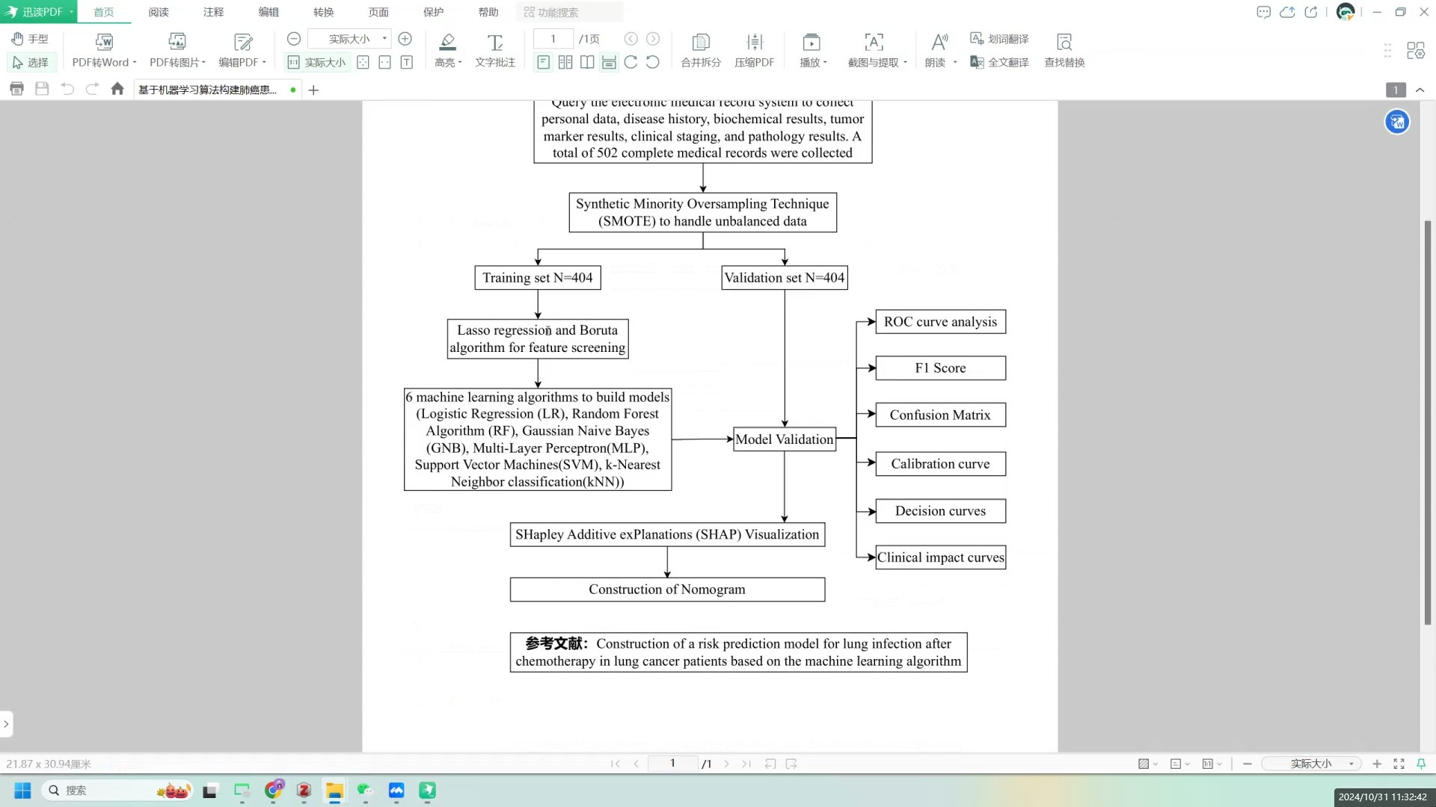Select the 编辑PDF tool icon
The height and width of the screenshot is (807, 1436).
[x=242, y=41]
